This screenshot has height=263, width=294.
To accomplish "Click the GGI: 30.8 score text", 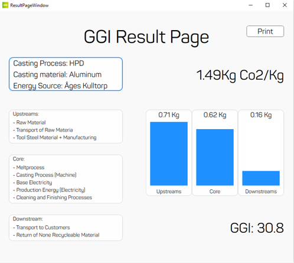I will 257,228.
